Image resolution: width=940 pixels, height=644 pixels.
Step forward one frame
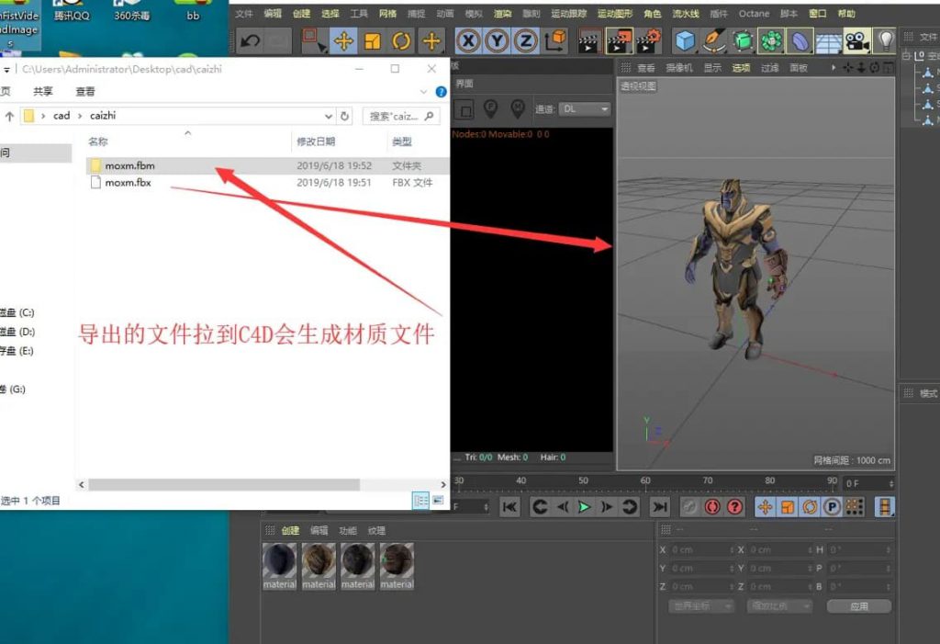pos(607,507)
